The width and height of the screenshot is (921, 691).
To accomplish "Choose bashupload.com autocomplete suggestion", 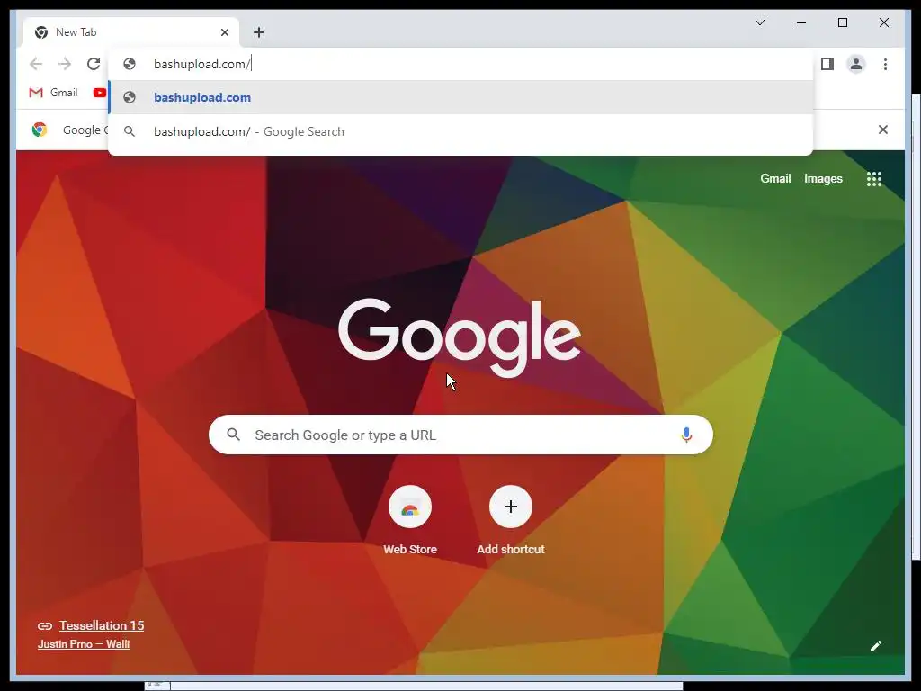I will tap(461, 97).
